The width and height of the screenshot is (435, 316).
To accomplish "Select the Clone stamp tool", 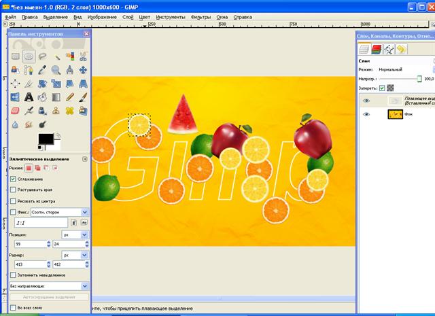I will [56, 111].
